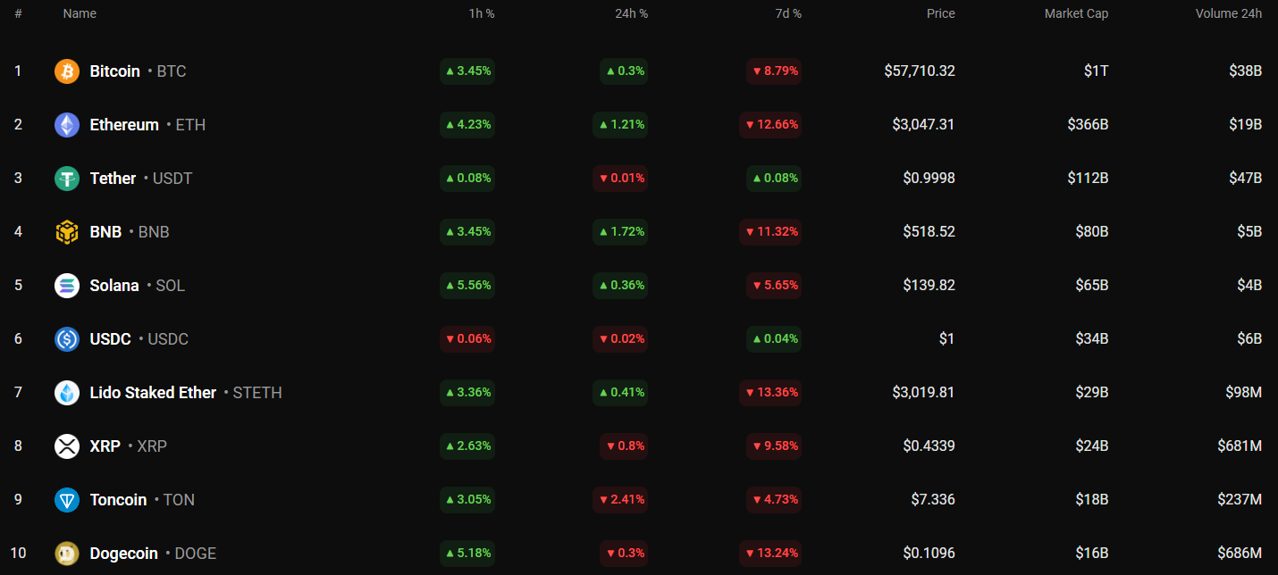
Task: Sort by the Name column header
Action: 80,13
